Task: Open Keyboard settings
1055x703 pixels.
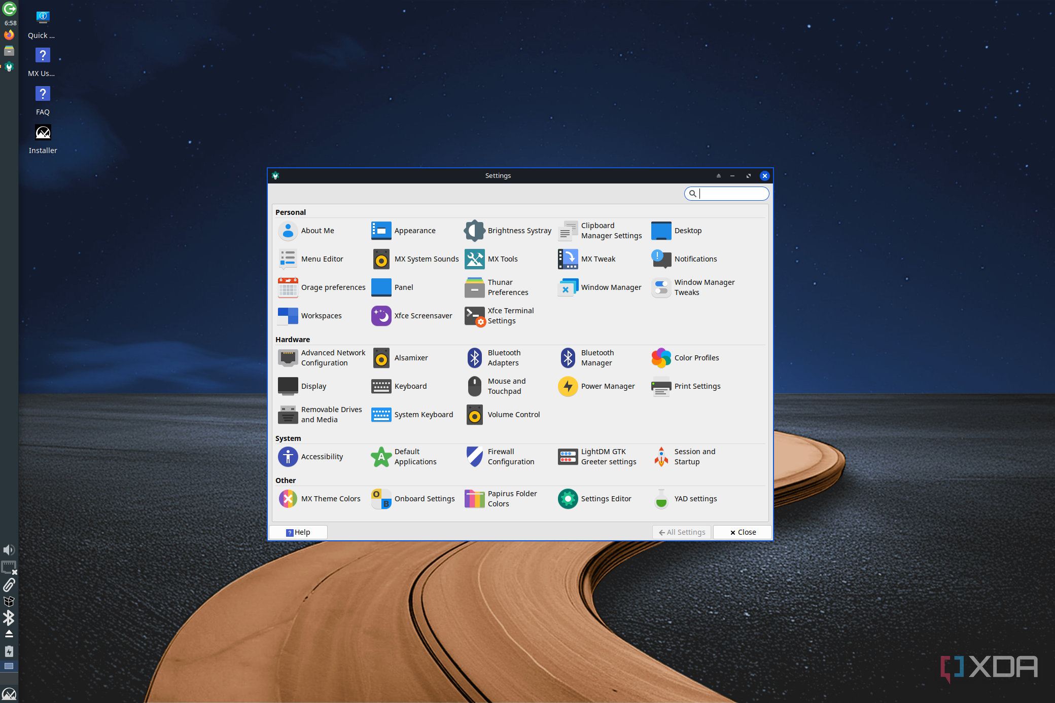Action: tap(399, 386)
